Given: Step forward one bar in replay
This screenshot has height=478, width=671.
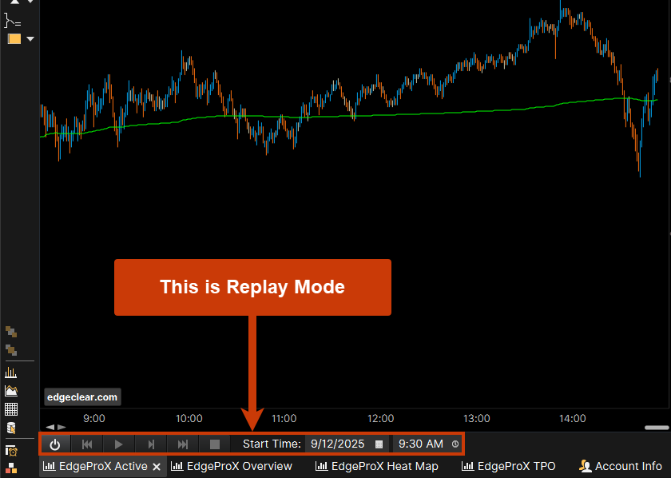Looking at the screenshot, I should (150, 444).
